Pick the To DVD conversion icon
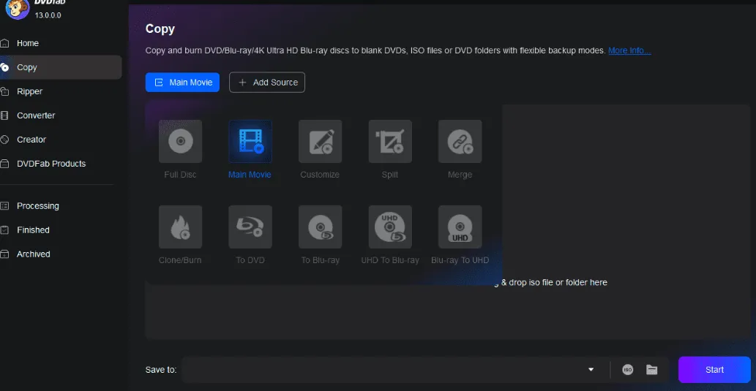 pos(250,227)
